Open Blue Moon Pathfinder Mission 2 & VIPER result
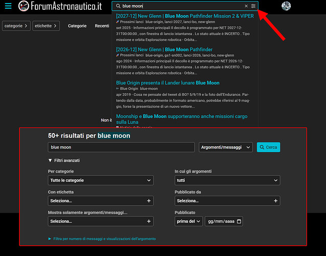The width and height of the screenshot is (326, 256). tap(184, 16)
